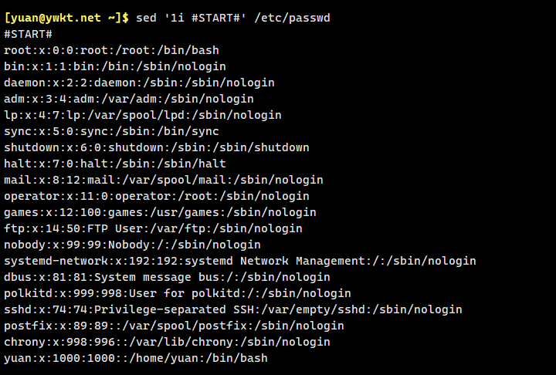Click the halt account line

(115, 164)
